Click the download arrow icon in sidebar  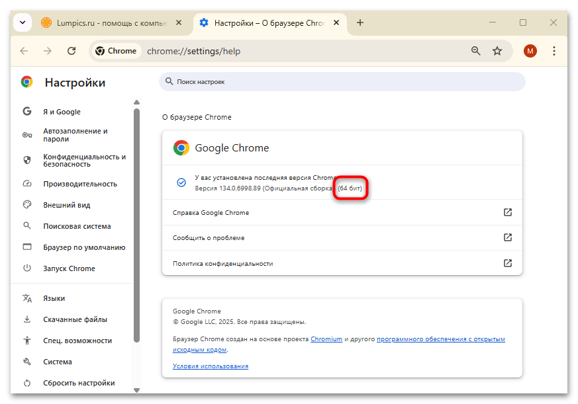(x=27, y=319)
